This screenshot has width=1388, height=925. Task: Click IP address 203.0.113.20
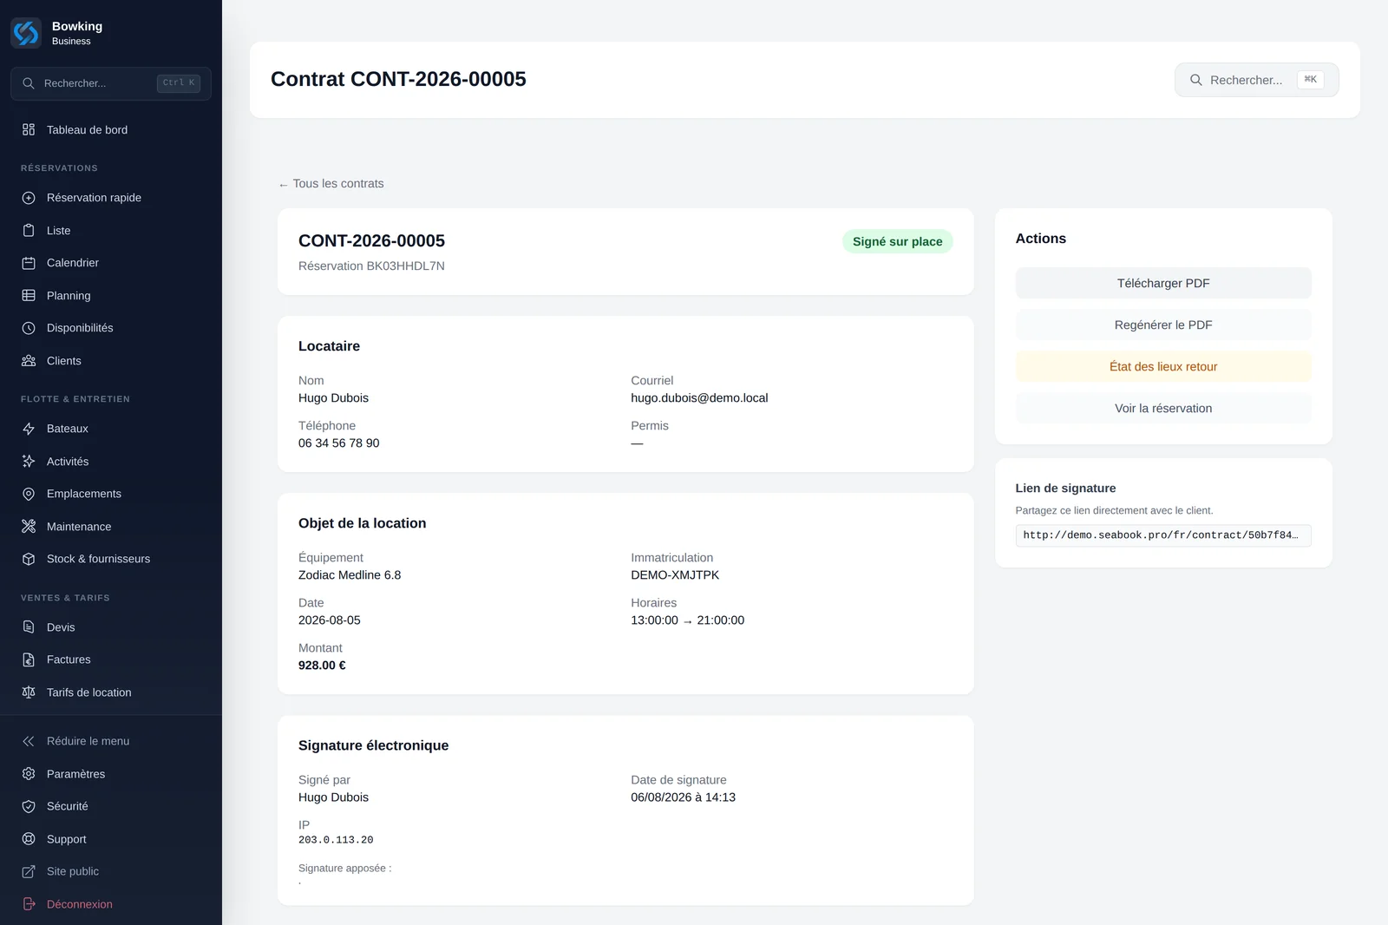click(336, 840)
